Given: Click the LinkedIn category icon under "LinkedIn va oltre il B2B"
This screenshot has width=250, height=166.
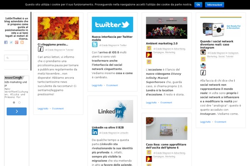Looking at the screenshot, I should [x=95, y=132].
